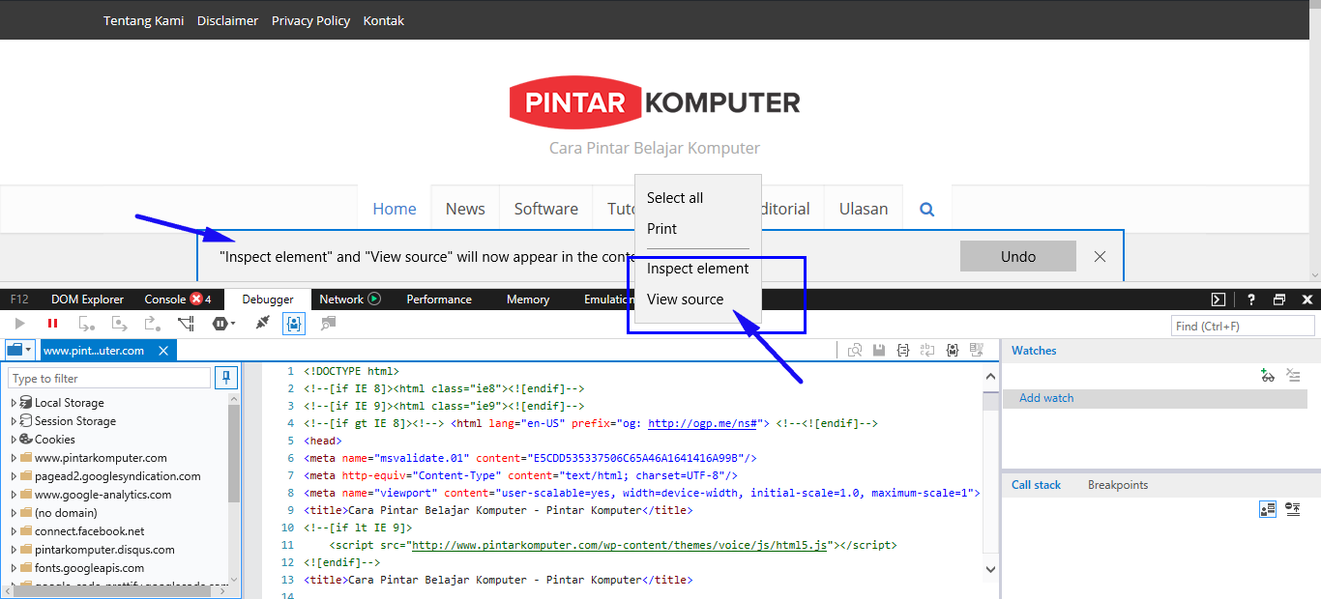Select connect.facebook.net in file tree
This screenshot has width=1321, height=599.
pyautogui.click(x=89, y=531)
